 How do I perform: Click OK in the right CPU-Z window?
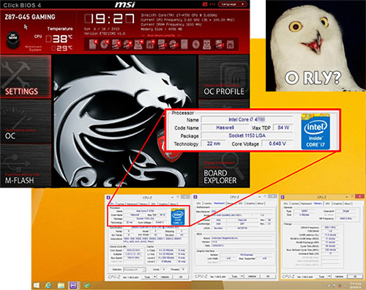[355, 276]
